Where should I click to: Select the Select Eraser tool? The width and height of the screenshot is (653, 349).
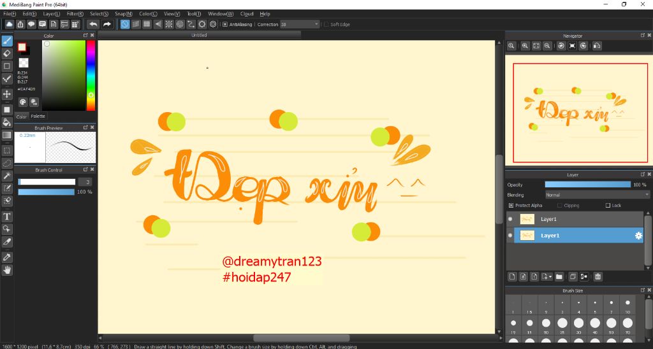click(7, 201)
